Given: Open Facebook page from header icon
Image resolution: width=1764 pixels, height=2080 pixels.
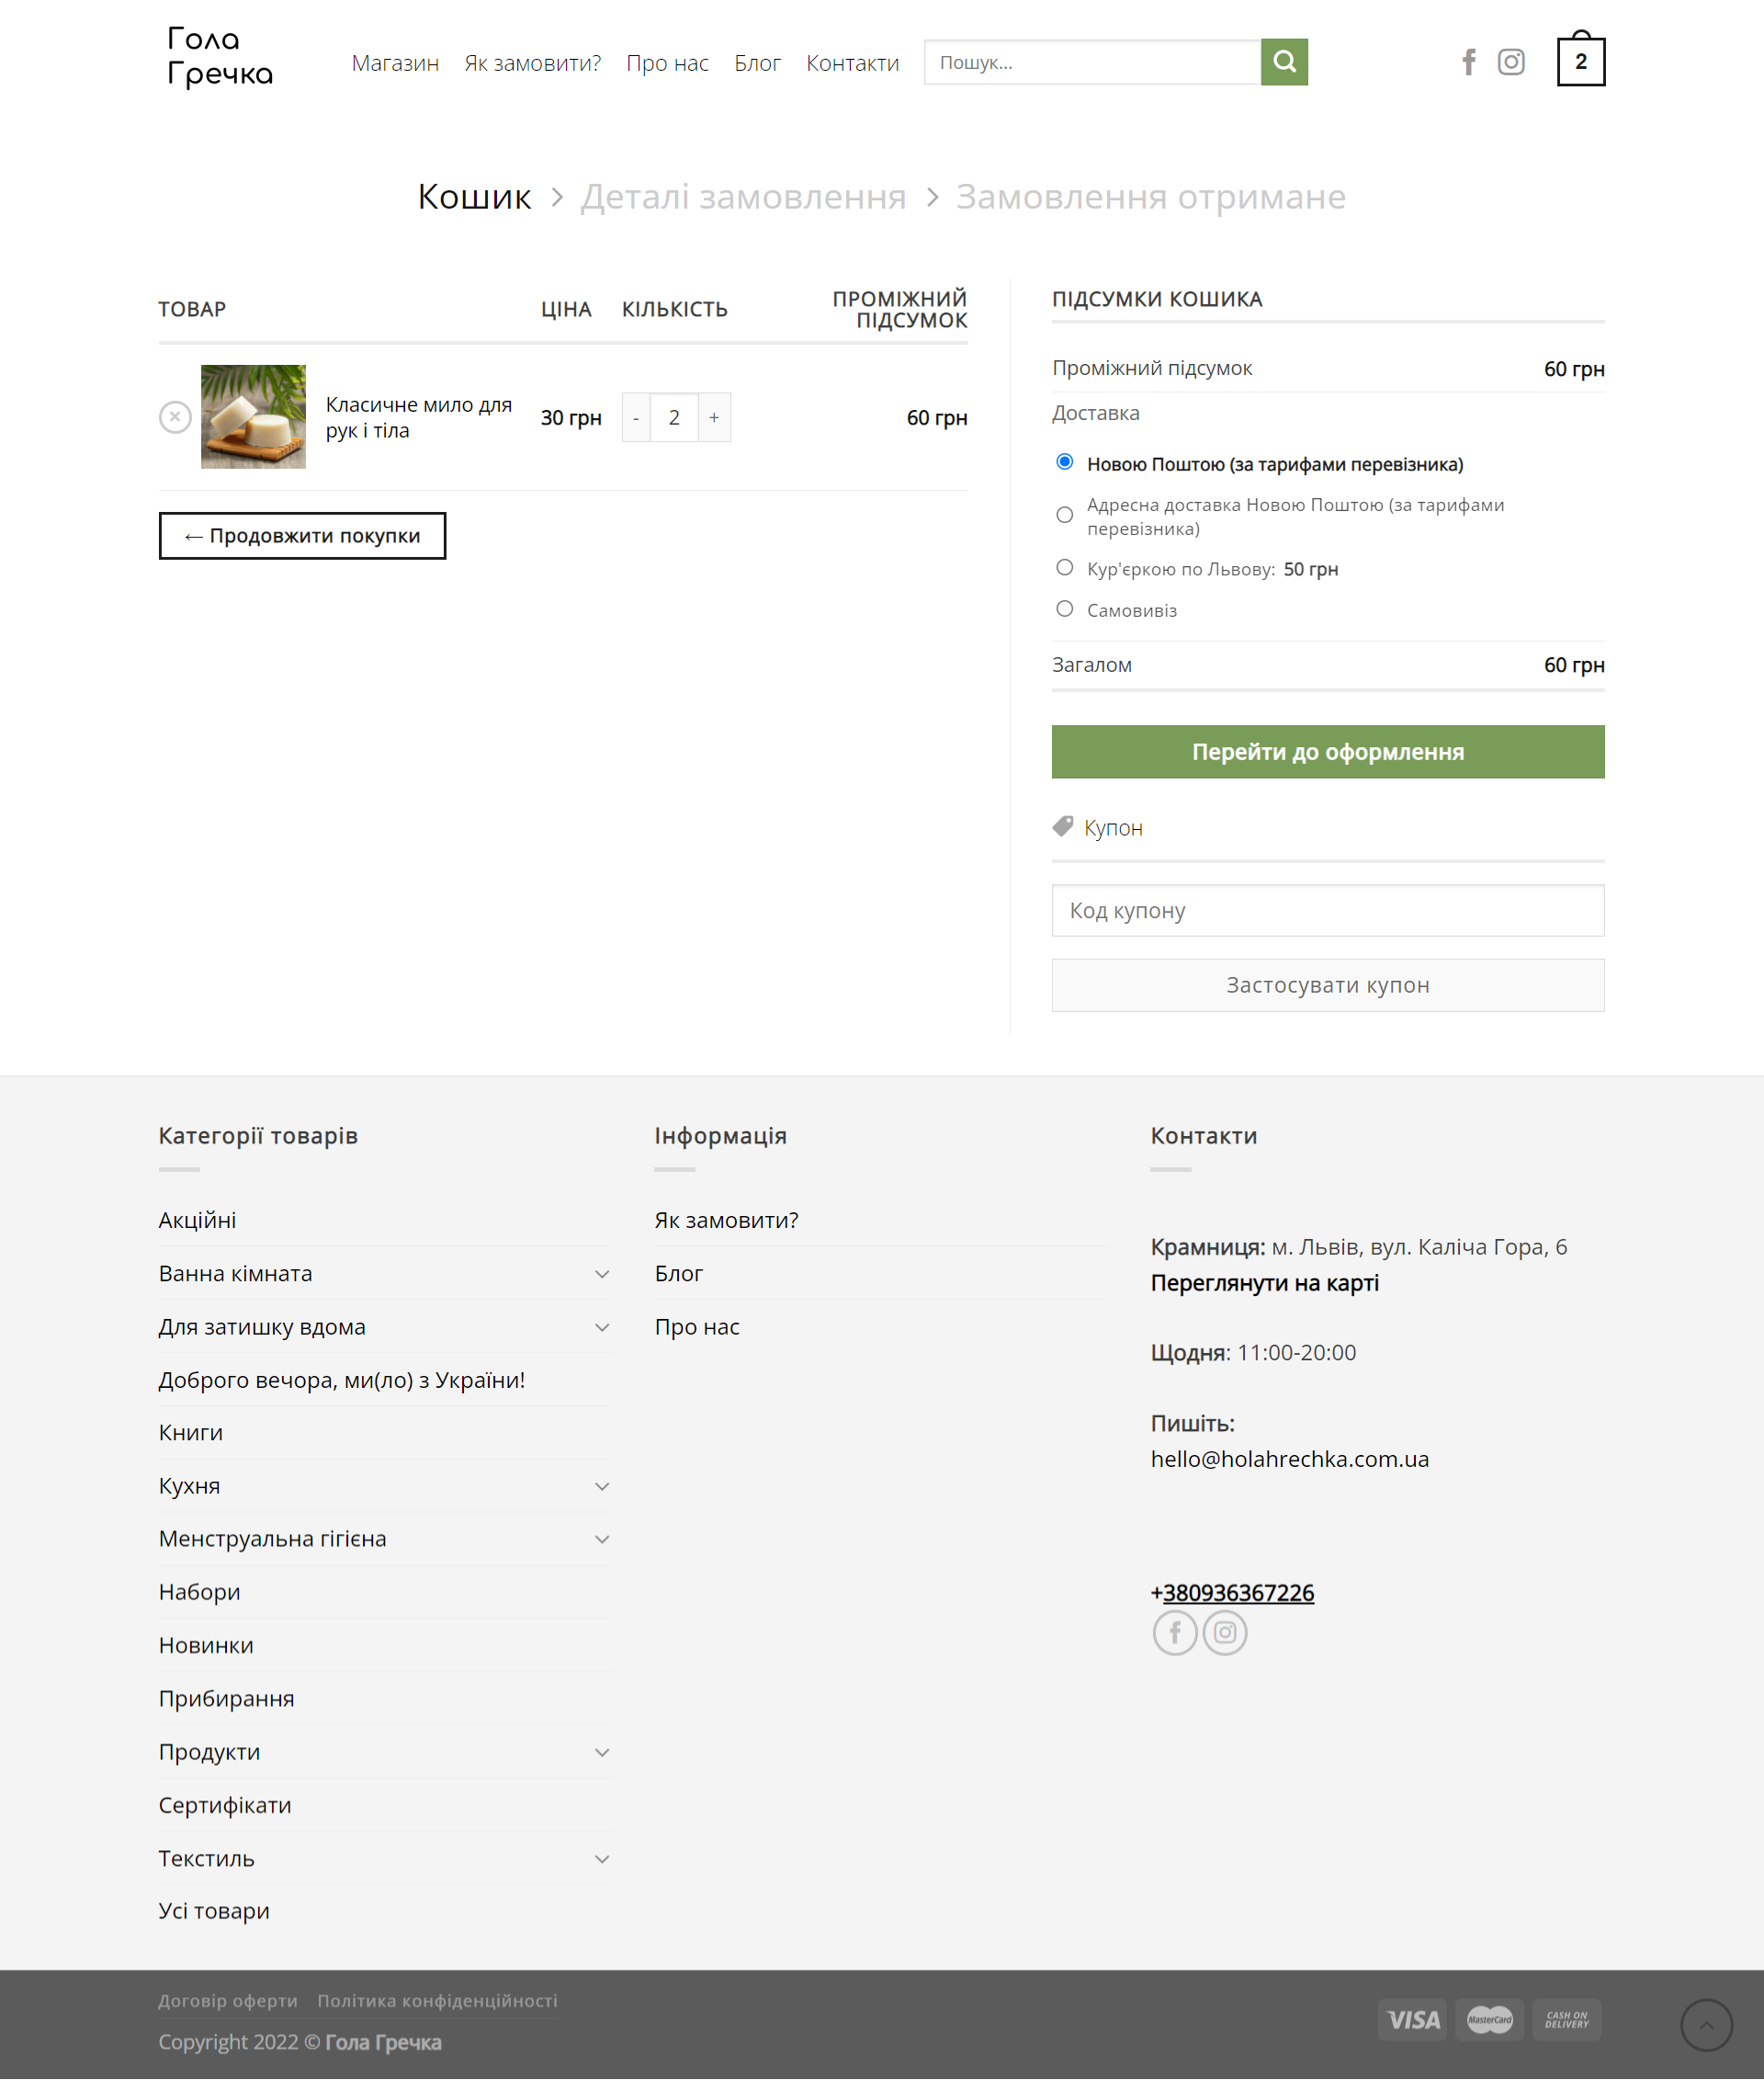Looking at the screenshot, I should (x=1468, y=62).
